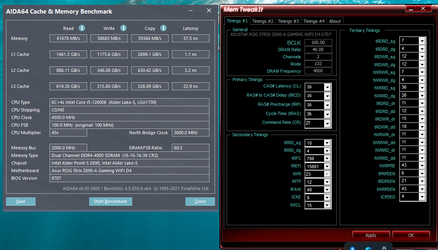The height and width of the screenshot is (250, 438).
Task: Open the About tab in Mem TweakIt
Action: point(335,21)
